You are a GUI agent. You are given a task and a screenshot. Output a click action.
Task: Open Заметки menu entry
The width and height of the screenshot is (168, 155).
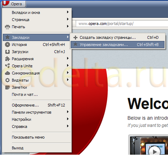pyautogui.click(x=37, y=87)
